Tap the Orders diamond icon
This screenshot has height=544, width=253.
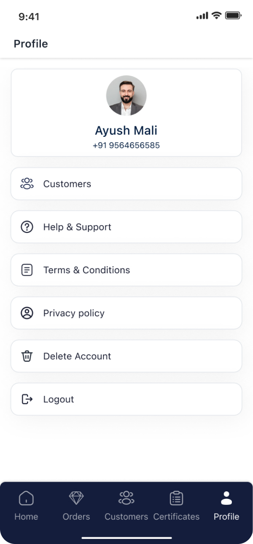coord(76,498)
